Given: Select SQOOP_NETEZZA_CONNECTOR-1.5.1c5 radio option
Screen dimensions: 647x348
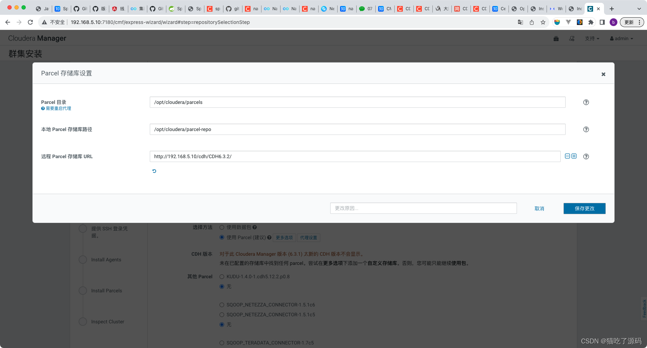Looking at the screenshot, I should coord(222,315).
